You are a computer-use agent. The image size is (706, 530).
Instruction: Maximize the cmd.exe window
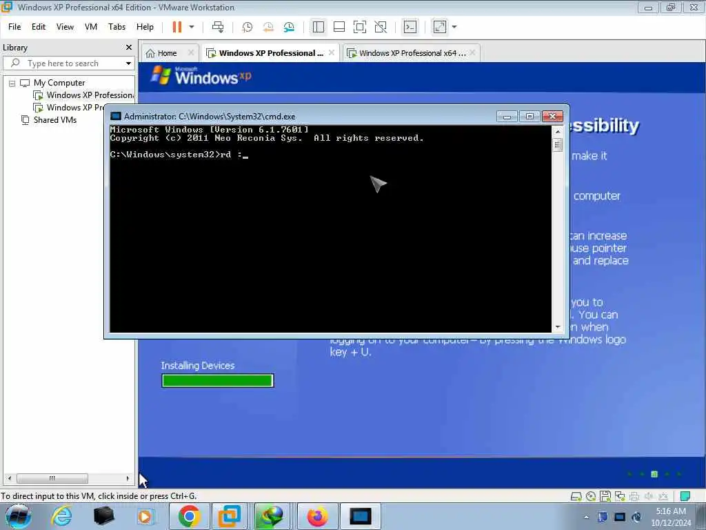coord(529,116)
